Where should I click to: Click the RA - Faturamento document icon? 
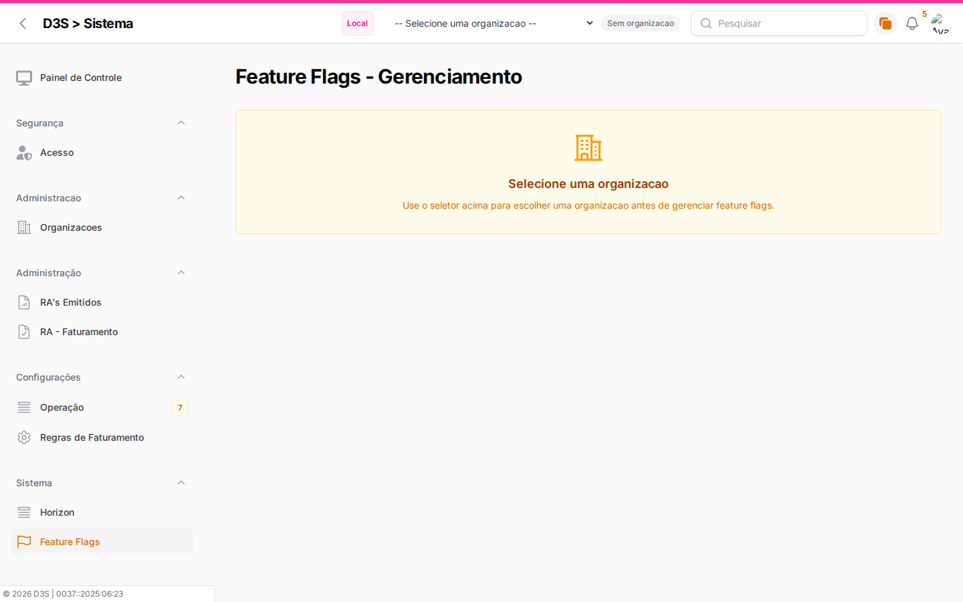[24, 332]
